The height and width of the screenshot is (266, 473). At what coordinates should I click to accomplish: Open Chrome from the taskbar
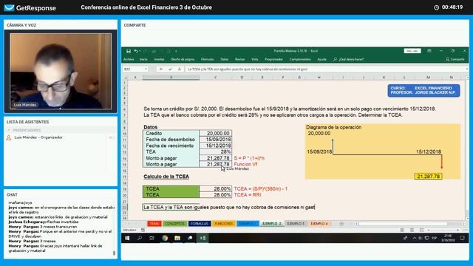(x=165, y=238)
